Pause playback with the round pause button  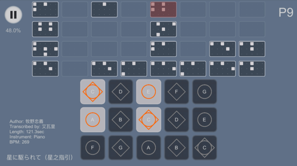pyautogui.click(x=13, y=15)
